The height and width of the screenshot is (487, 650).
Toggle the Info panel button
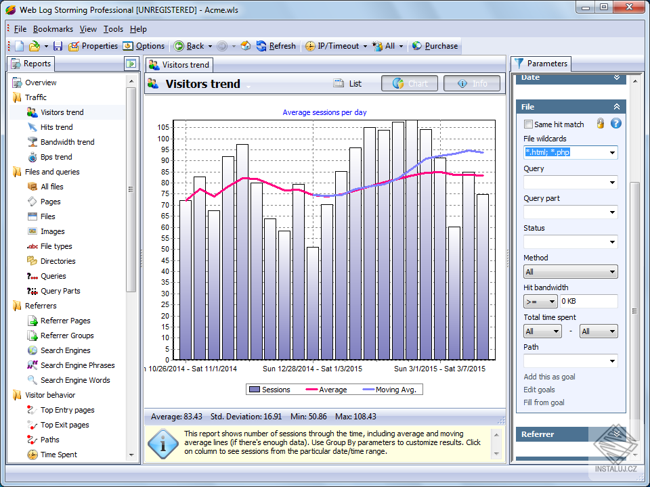coord(472,84)
